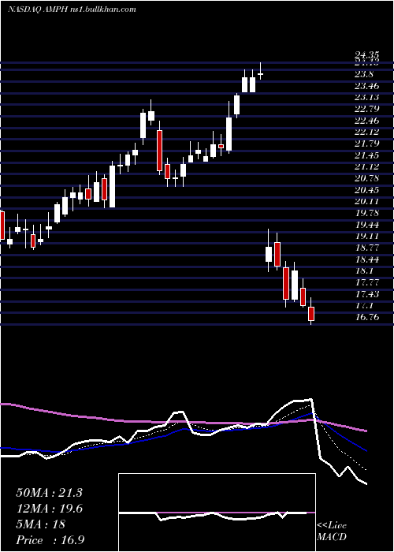This screenshot has height=552, width=394.
Task: Click inside the MACD inset chart
Action: click(217, 513)
